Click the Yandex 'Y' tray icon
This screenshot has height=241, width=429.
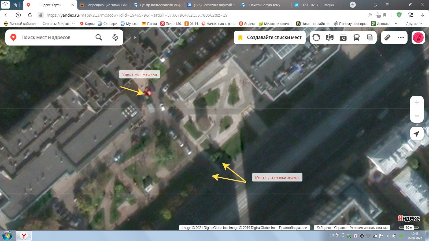click(356, 236)
